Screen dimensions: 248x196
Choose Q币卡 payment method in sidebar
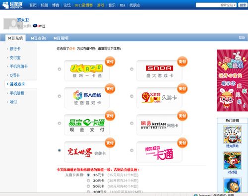click(15, 75)
